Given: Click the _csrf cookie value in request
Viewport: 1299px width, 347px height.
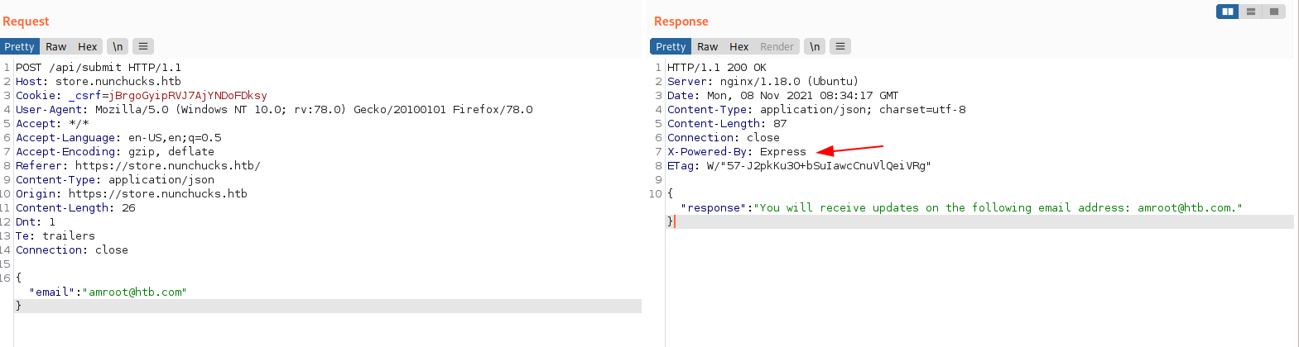Looking at the screenshot, I should pyautogui.click(x=190, y=96).
